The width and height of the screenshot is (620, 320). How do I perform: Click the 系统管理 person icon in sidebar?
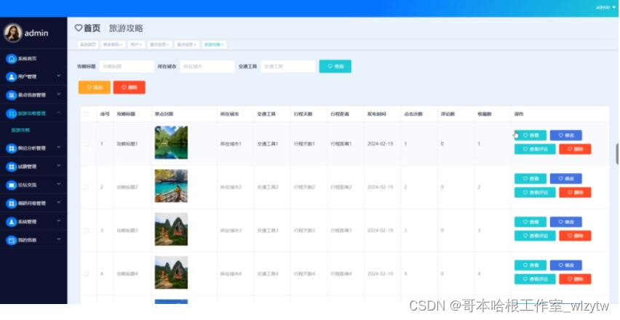12,222
